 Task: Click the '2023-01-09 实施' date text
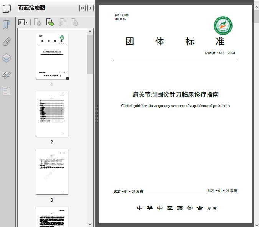coord(222,191)
